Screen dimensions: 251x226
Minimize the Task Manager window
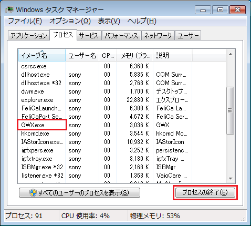click(203, 10)
